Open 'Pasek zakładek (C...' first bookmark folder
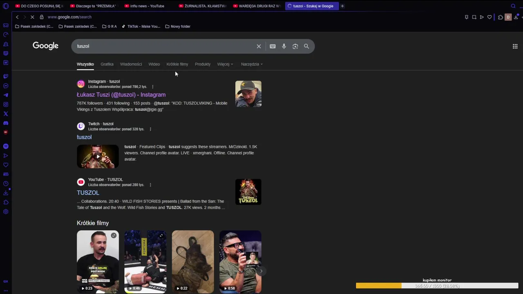Screen dimensions: 523x294 click(34, 27)
